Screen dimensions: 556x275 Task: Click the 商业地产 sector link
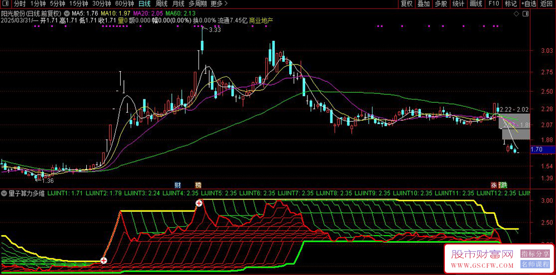(261, 21)
